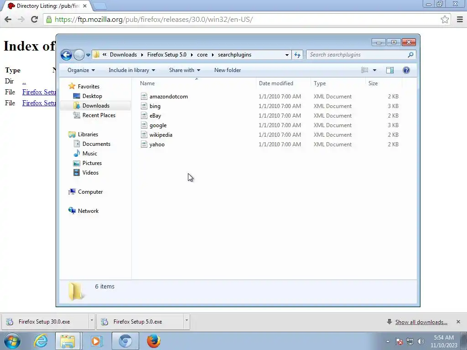The image size is (467, 350).
Task: Click Chrome reload page button
Action: point(34,20)
